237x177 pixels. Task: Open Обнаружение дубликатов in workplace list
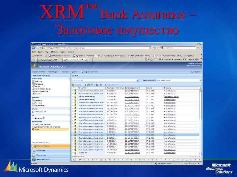pyautogui.click(x=42, y=89)
